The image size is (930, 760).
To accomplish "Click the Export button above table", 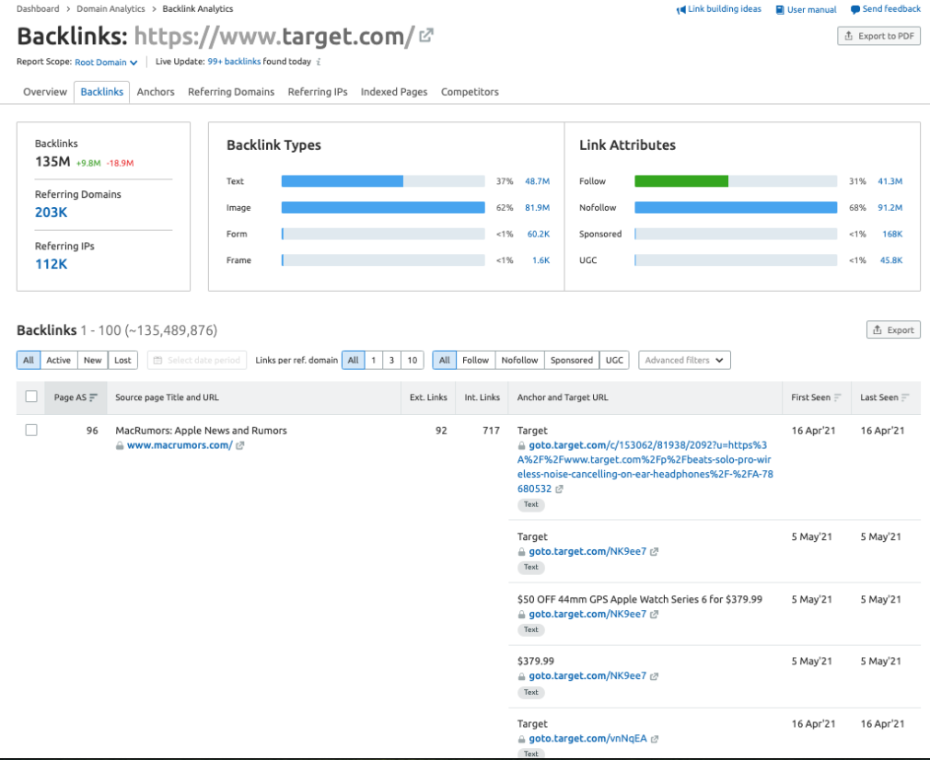I will tap(893, 330).
